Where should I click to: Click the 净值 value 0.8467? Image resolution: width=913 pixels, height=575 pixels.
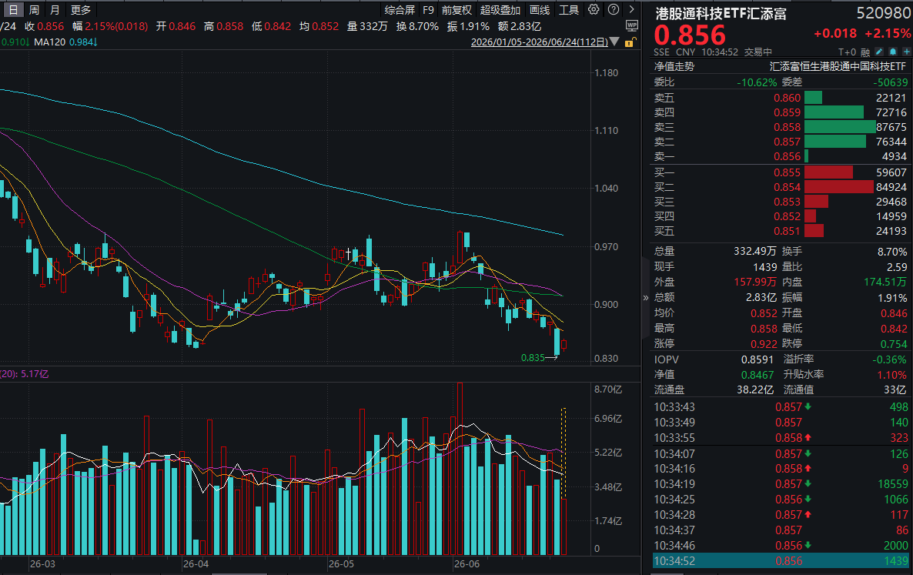click(x=757, y=375)
